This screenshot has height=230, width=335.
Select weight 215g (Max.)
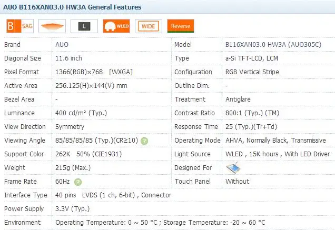(x=73, y=168)
